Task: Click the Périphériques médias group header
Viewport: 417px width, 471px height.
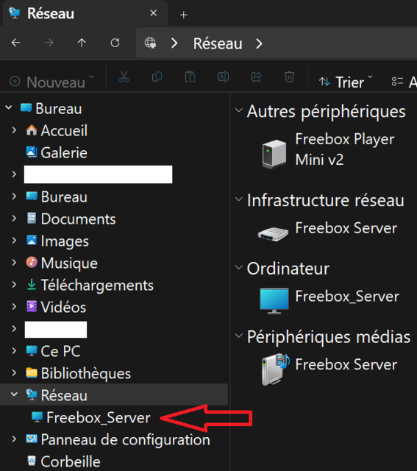Action: 329,337
